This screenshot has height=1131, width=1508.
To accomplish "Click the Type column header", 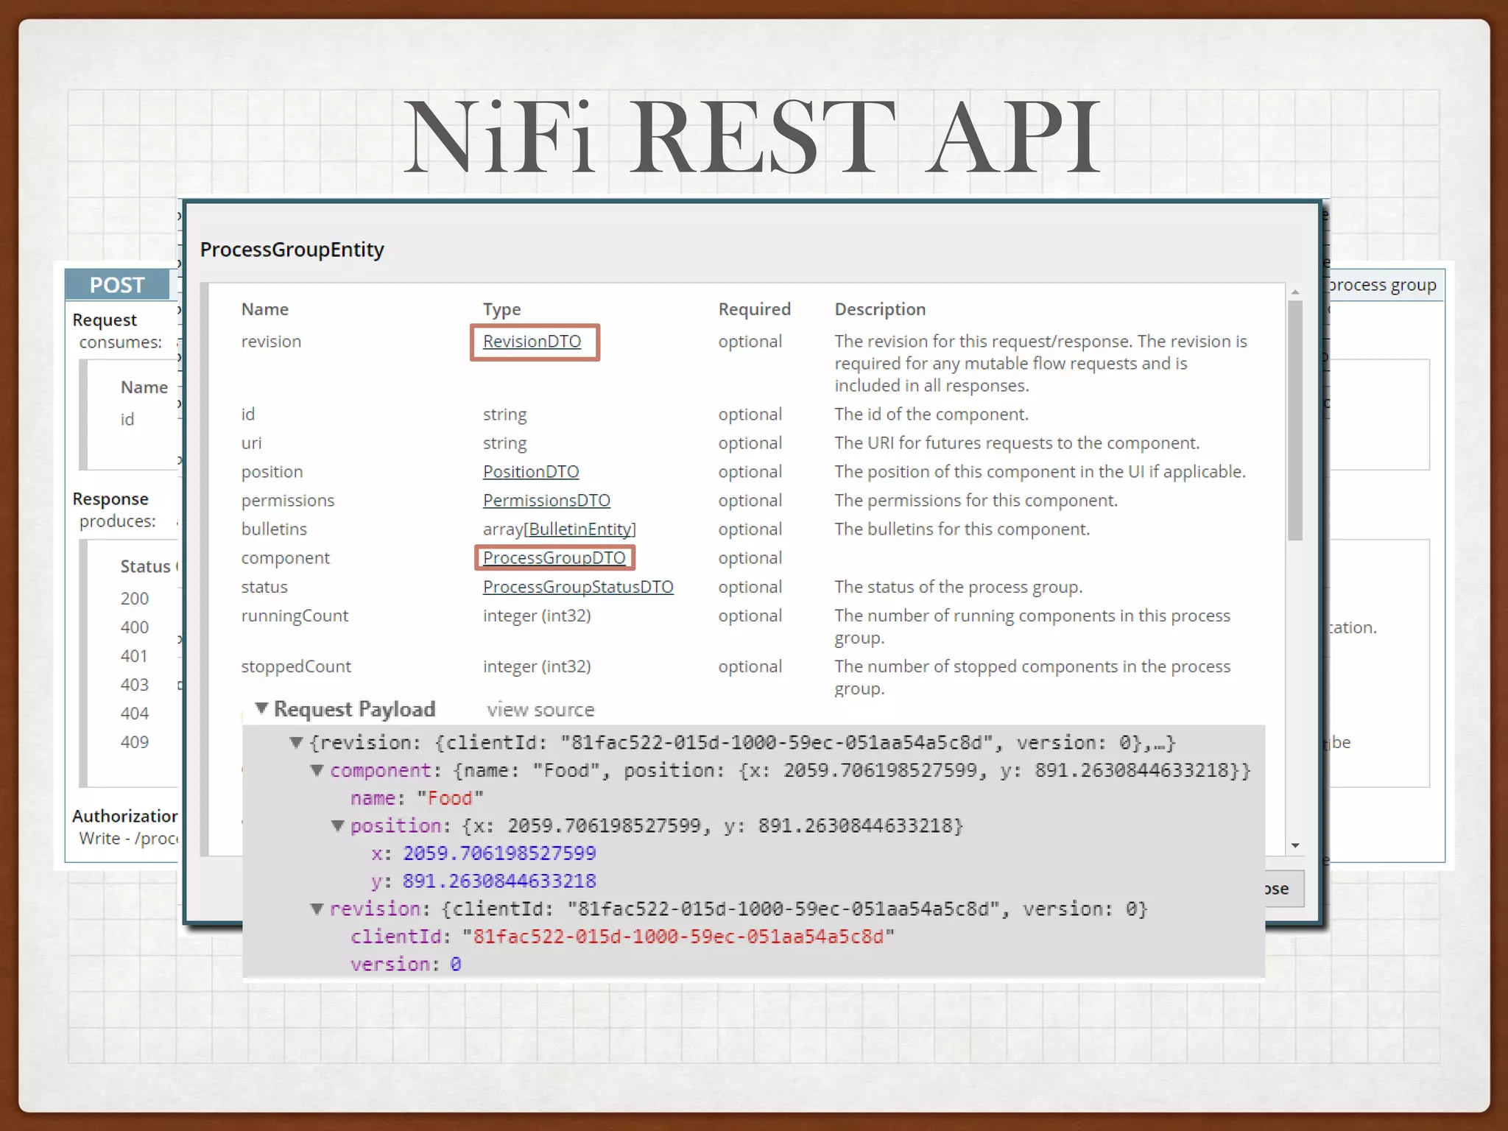I will click(x=501, y=309).
